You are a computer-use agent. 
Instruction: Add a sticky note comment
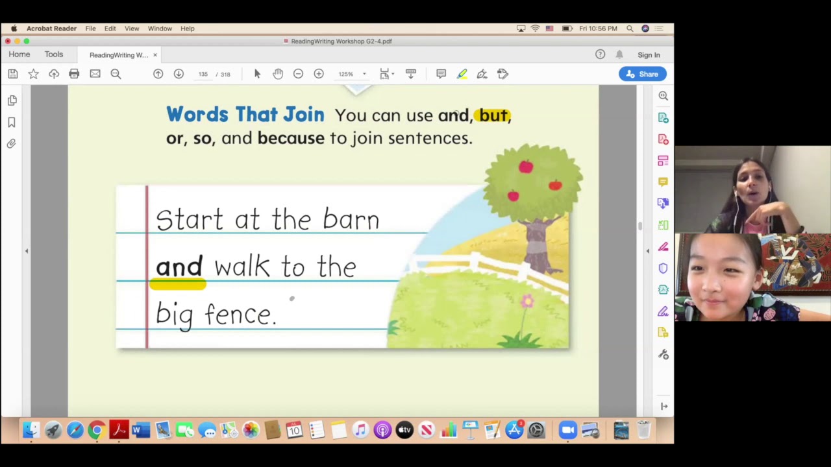pyautogui.click(x=441, y=74)
